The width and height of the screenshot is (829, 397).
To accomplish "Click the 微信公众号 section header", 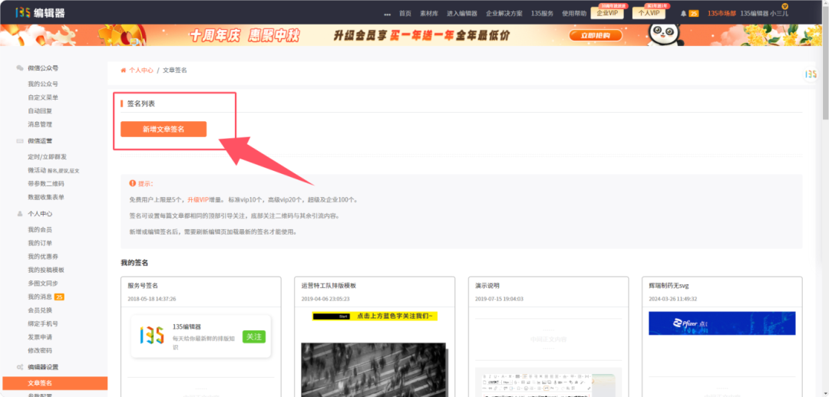I will click(43, 68).
